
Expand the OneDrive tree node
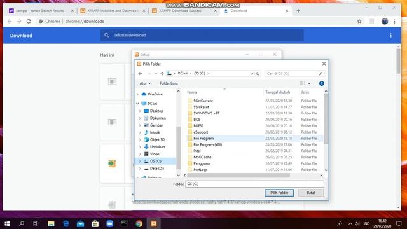pyautogui.click(x=137, y=94)
